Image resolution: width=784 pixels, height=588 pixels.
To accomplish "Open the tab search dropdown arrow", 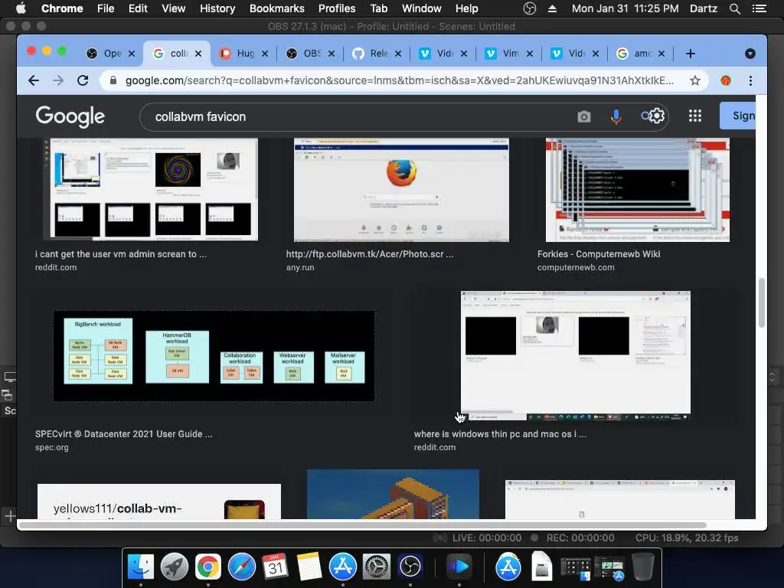I will 750,54.
